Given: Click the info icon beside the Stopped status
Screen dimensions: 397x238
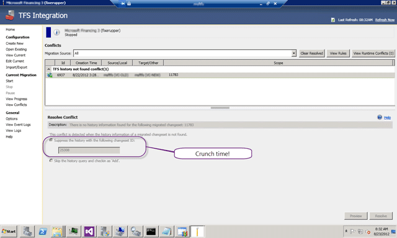Looking at the screenshot, I should click(x=56, y=32).
